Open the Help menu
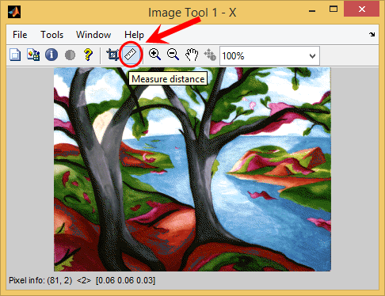Screen dimensions: 385x296 pyautogui.click(x=134, y=35)
